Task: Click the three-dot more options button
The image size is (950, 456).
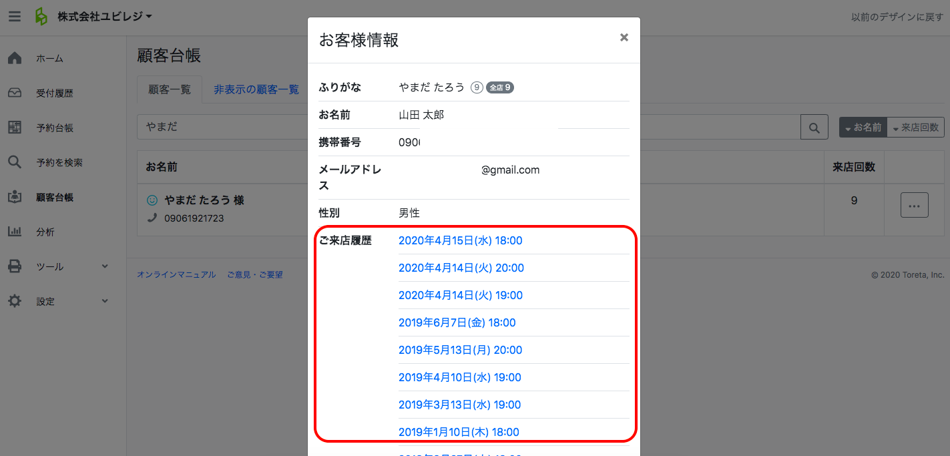Action: click(915, 205)
